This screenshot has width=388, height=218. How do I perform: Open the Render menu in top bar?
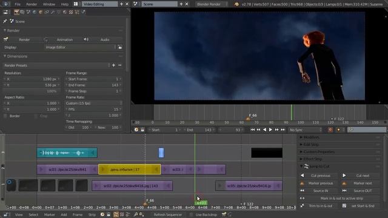[x=32, y=4]
